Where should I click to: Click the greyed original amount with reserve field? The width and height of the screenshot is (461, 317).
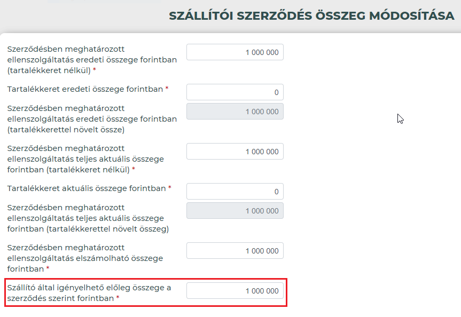pos(235,112)
